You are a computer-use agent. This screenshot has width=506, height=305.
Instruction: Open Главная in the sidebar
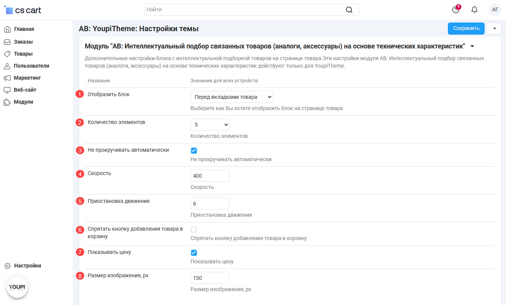coord(24,29)
